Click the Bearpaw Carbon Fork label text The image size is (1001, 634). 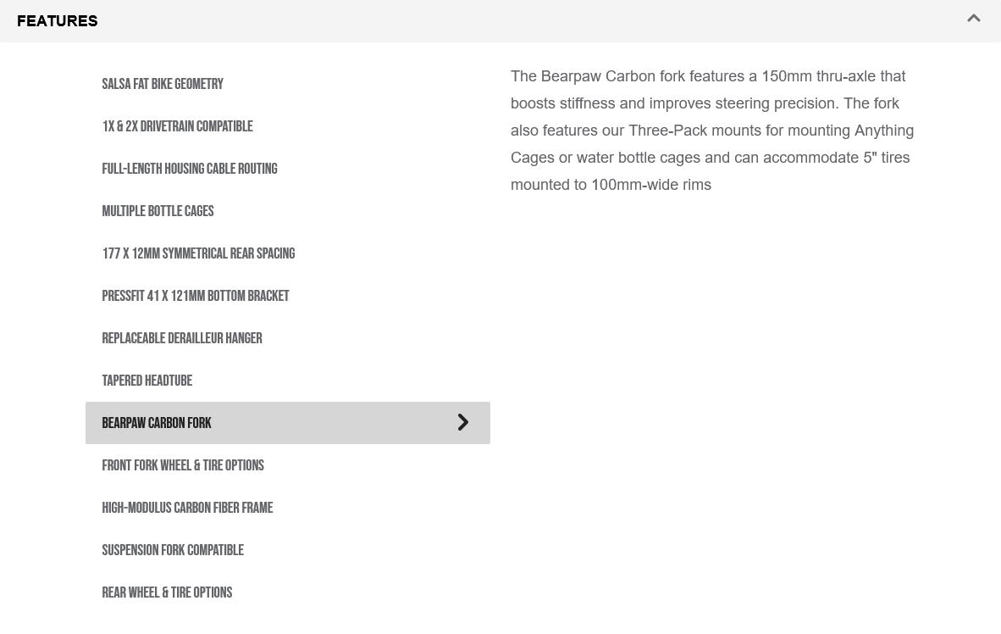pos(157,423)
